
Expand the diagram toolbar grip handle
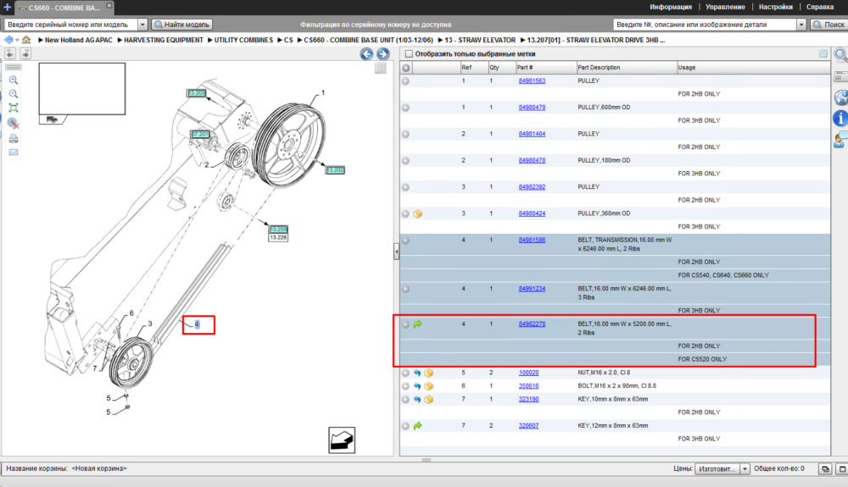tap(14, 68)
